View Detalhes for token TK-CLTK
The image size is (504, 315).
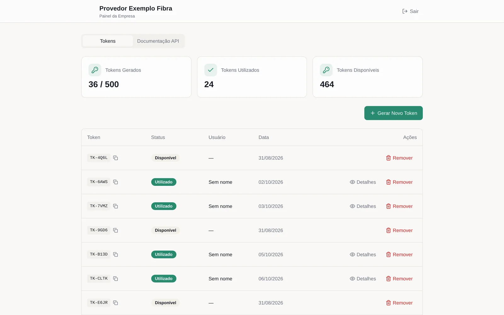coord(363,279)
